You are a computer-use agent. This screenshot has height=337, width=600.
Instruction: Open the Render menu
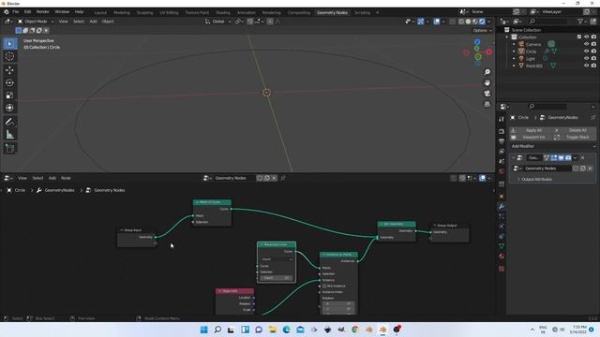pyautogui.click(x=42, y=12)
